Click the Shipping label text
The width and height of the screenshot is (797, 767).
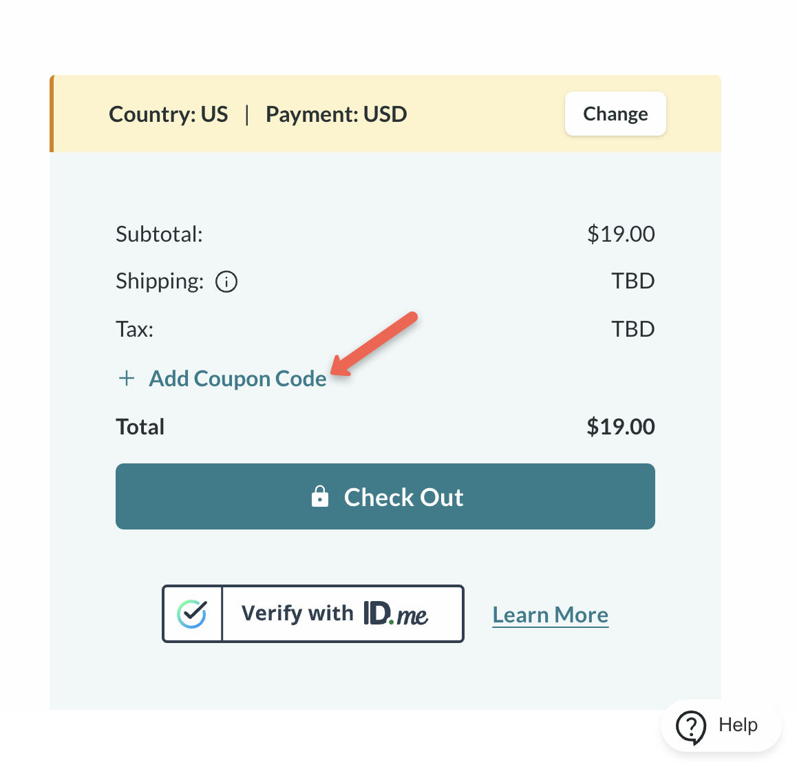point(160,281)
